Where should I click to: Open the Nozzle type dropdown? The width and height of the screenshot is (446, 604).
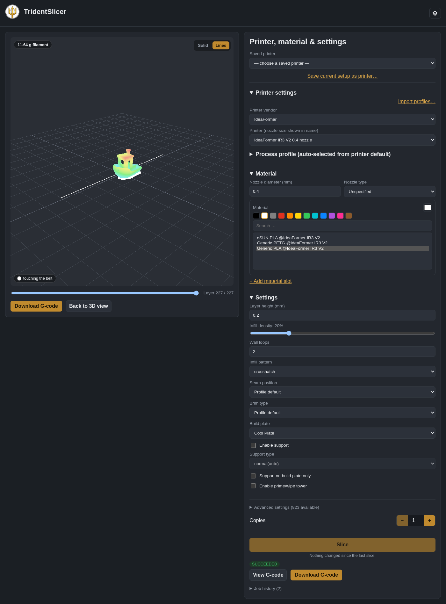(389, 191)
